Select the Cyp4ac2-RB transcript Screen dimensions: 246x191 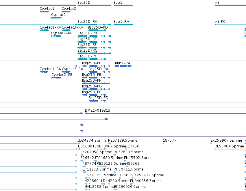56,36
